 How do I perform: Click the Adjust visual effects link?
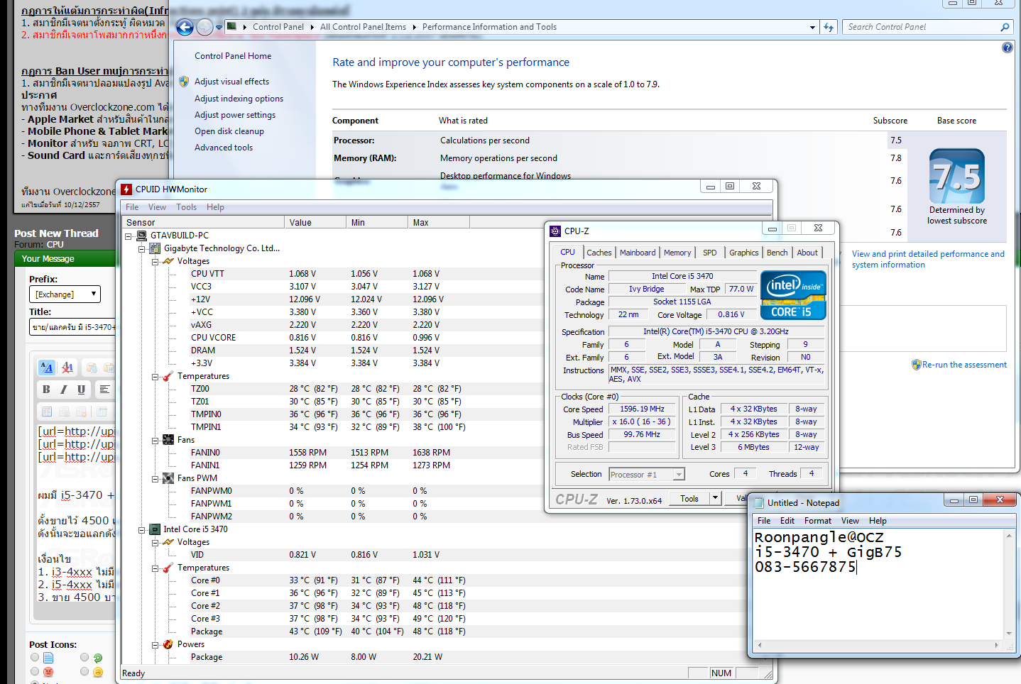pyautogui.click(x=231, y=82)
